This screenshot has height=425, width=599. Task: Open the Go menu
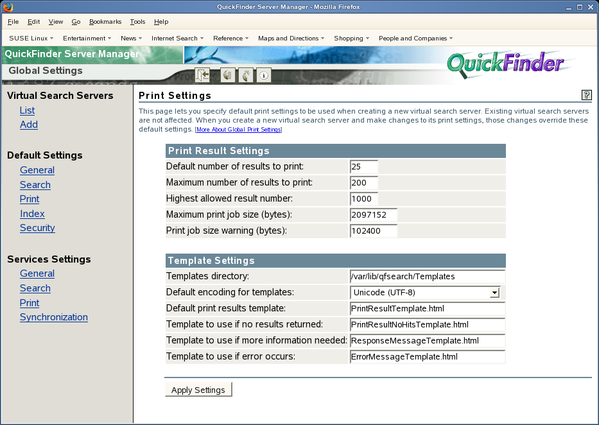pyautogui.click(x=76, y=22)
